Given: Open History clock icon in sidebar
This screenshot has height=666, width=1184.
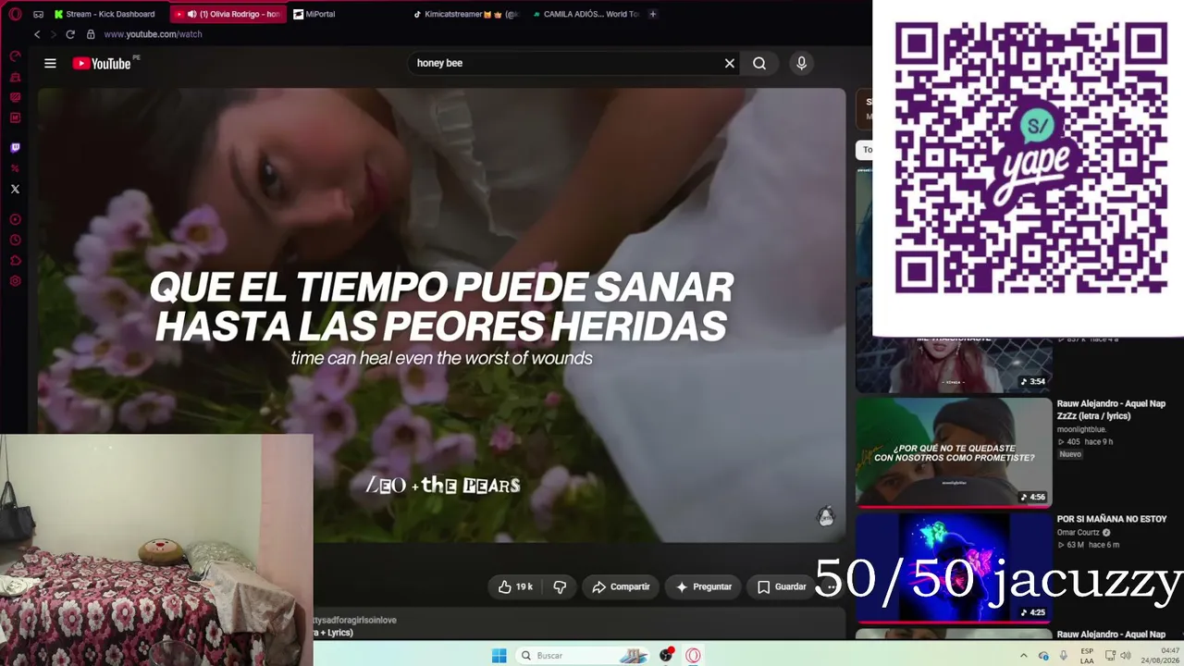Looking at the screenshot, I should click(x=15, y=240).
